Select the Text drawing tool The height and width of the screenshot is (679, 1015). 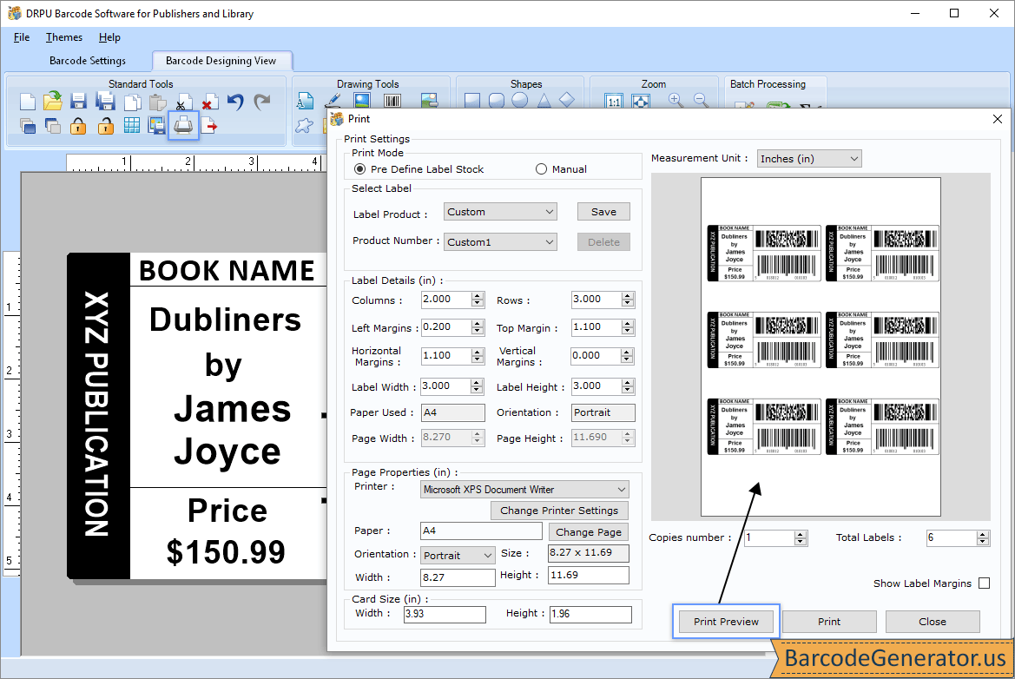(305, 101)
